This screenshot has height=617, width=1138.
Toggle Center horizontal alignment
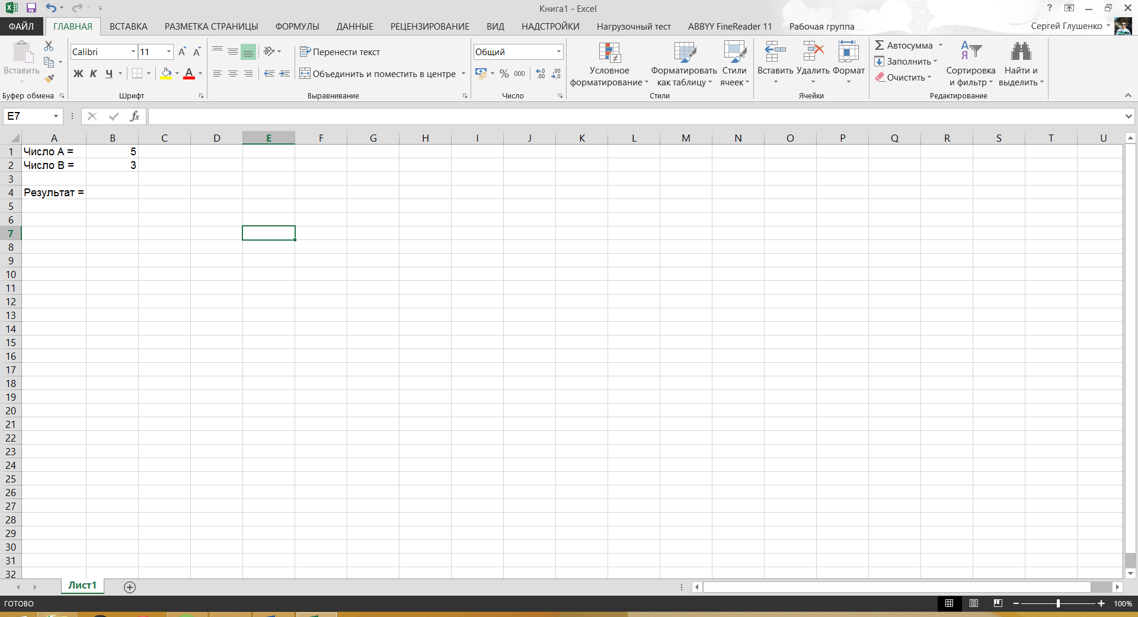(x=233, y=73)
